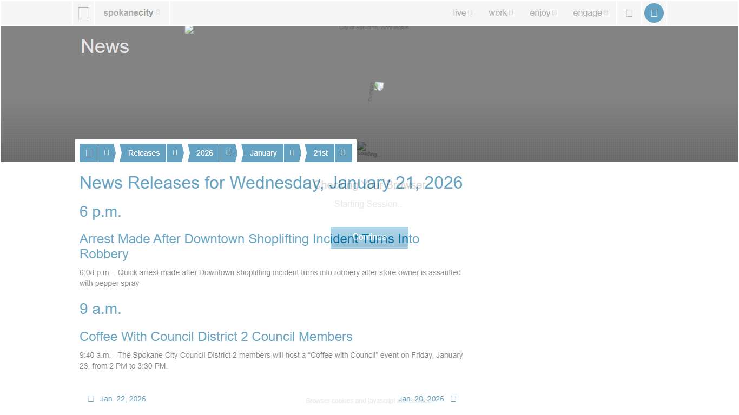Click the icon right after the home breadcrumb

107,153
